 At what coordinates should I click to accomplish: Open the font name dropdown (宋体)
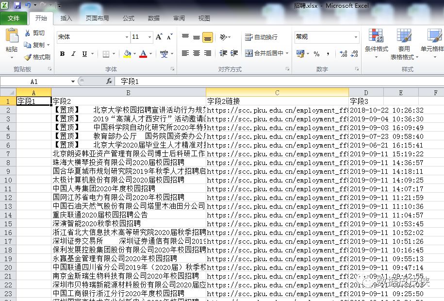(127, 37)
